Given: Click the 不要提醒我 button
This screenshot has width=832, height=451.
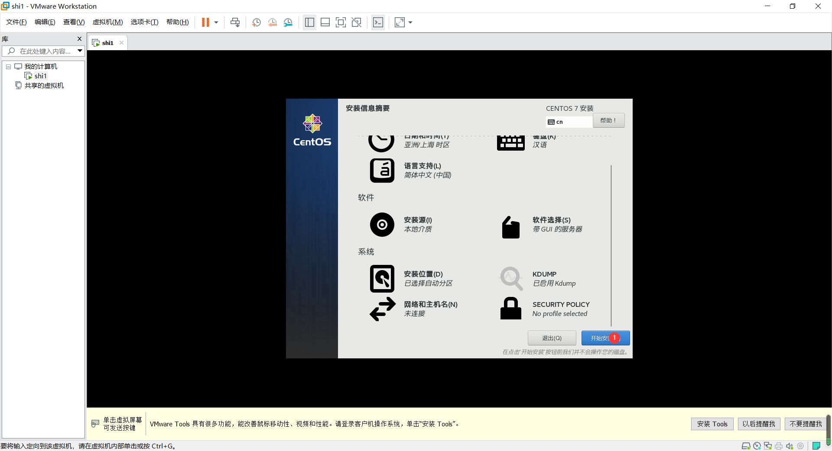Looking at the screenshot, I should [x=806, y=424].
